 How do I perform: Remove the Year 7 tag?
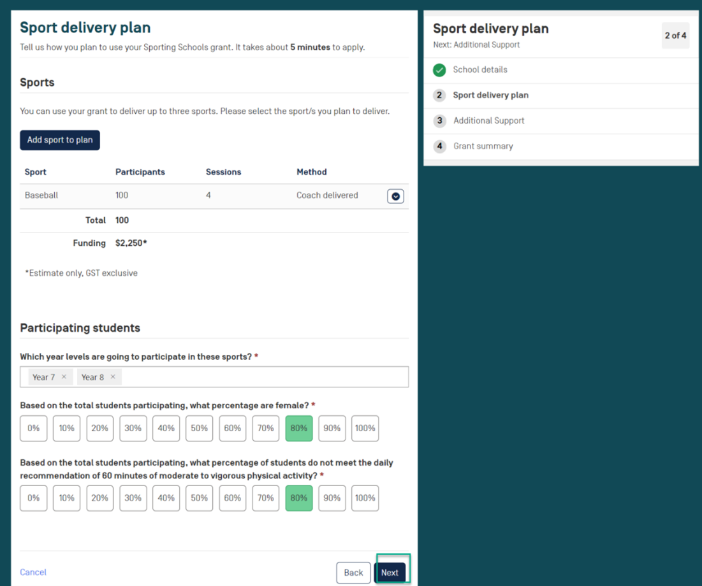point(64,377)
